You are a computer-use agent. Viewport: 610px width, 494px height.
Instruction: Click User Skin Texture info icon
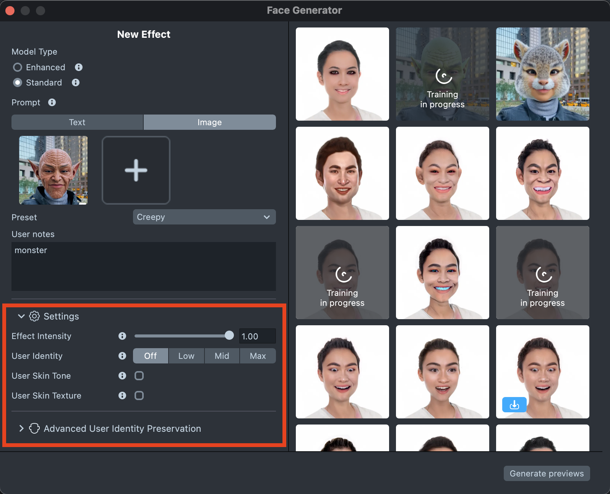pos(122,396)
